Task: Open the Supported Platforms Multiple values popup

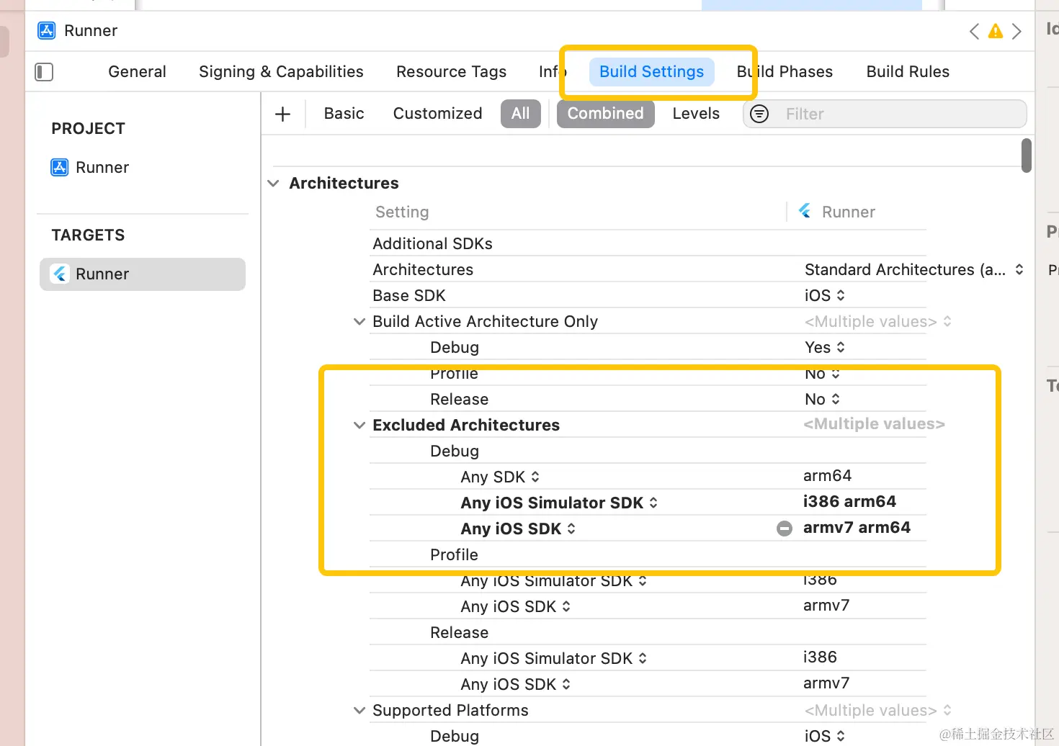Action: point(878,710)
